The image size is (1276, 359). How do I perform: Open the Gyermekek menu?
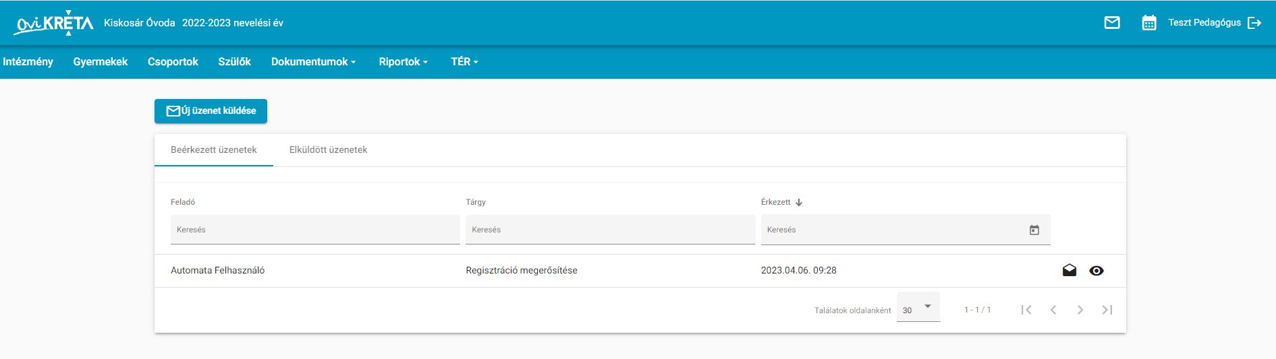101,62
